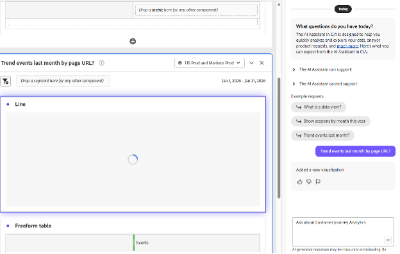This screenshot has width=400, height=254.
Task: Close the Trend events panel
Action: click(262, 63)
